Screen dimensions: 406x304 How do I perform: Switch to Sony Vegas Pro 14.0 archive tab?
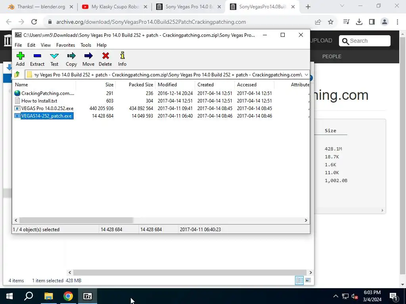(188, 7)
